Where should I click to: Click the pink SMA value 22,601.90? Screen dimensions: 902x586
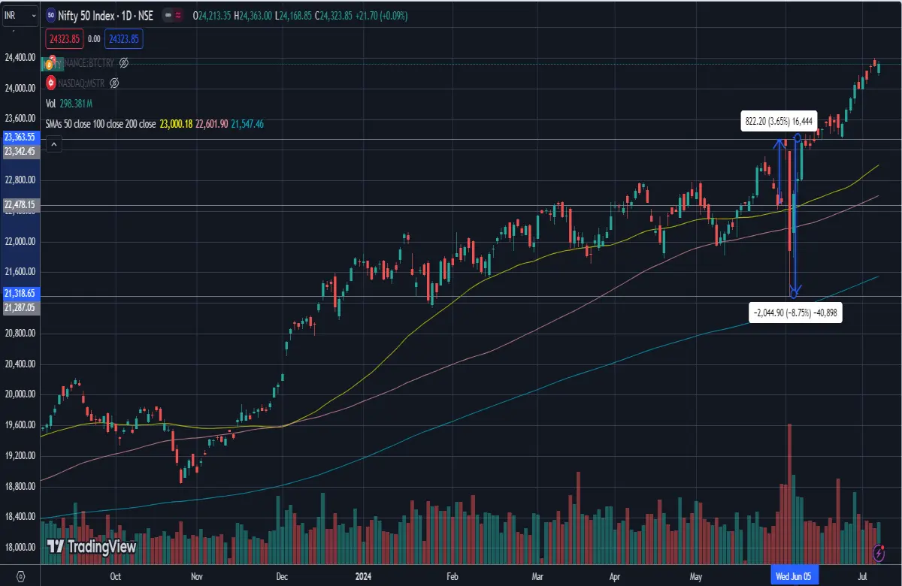click(x=212, y=123)
